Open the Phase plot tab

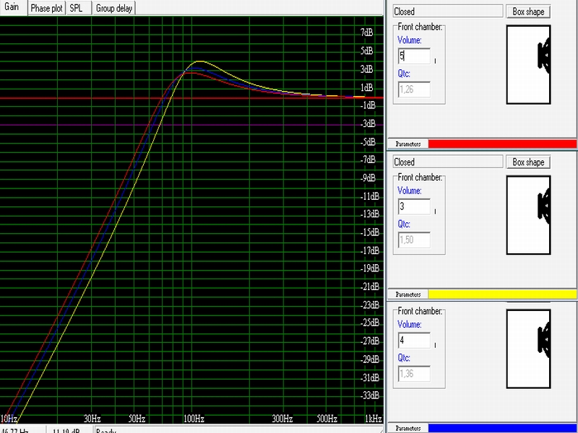click(x=46, y=8)
